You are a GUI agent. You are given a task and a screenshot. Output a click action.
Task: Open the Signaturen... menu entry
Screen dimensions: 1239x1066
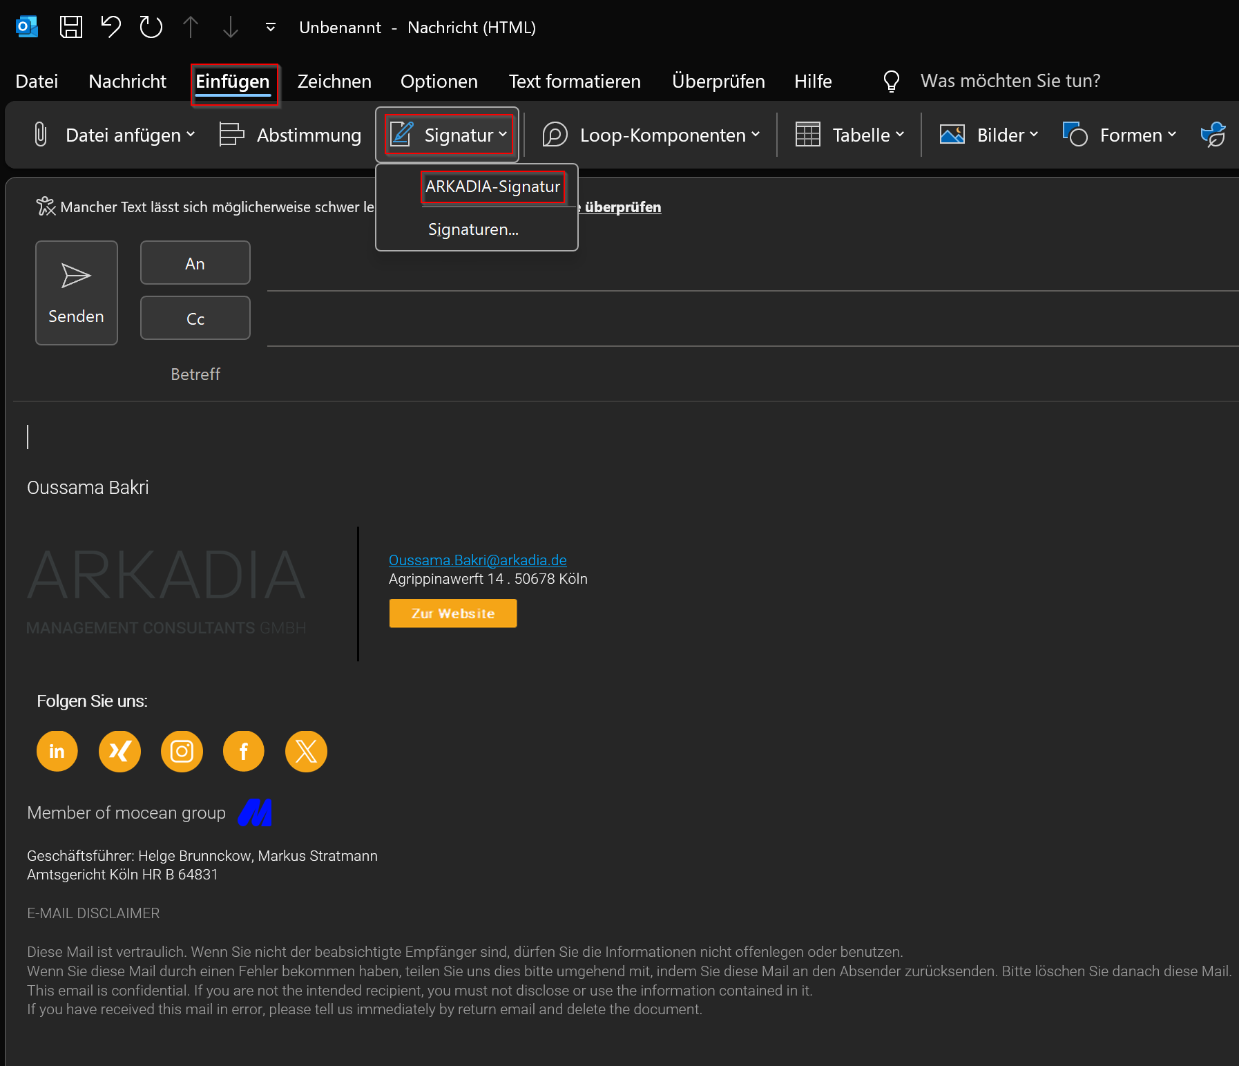pos(473,229)
